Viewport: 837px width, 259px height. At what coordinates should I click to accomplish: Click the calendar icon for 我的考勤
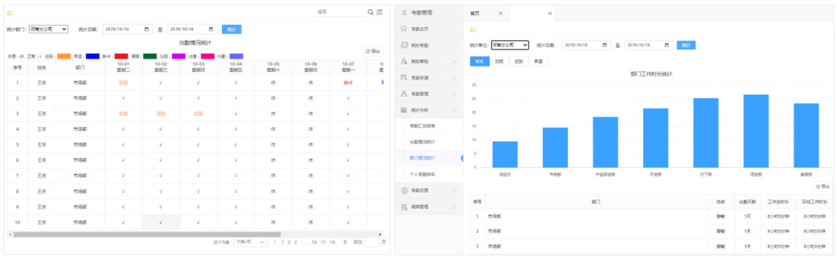pos(404,45)
